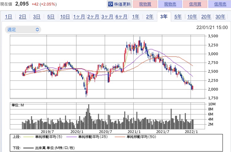Select the 1ヶ月 period tab
This screenshot has width=231, height=152.
(79, 17)
